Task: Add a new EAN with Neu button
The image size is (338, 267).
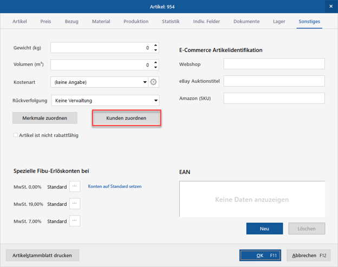Action: (264, 229)
